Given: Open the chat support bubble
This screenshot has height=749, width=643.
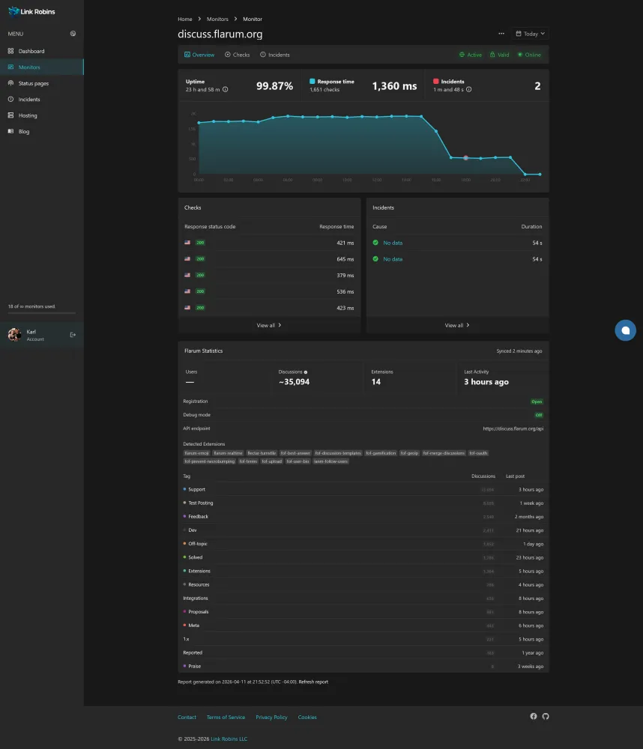Looking at the screenshot, I should pyautogui.click(x=625, y=330).
